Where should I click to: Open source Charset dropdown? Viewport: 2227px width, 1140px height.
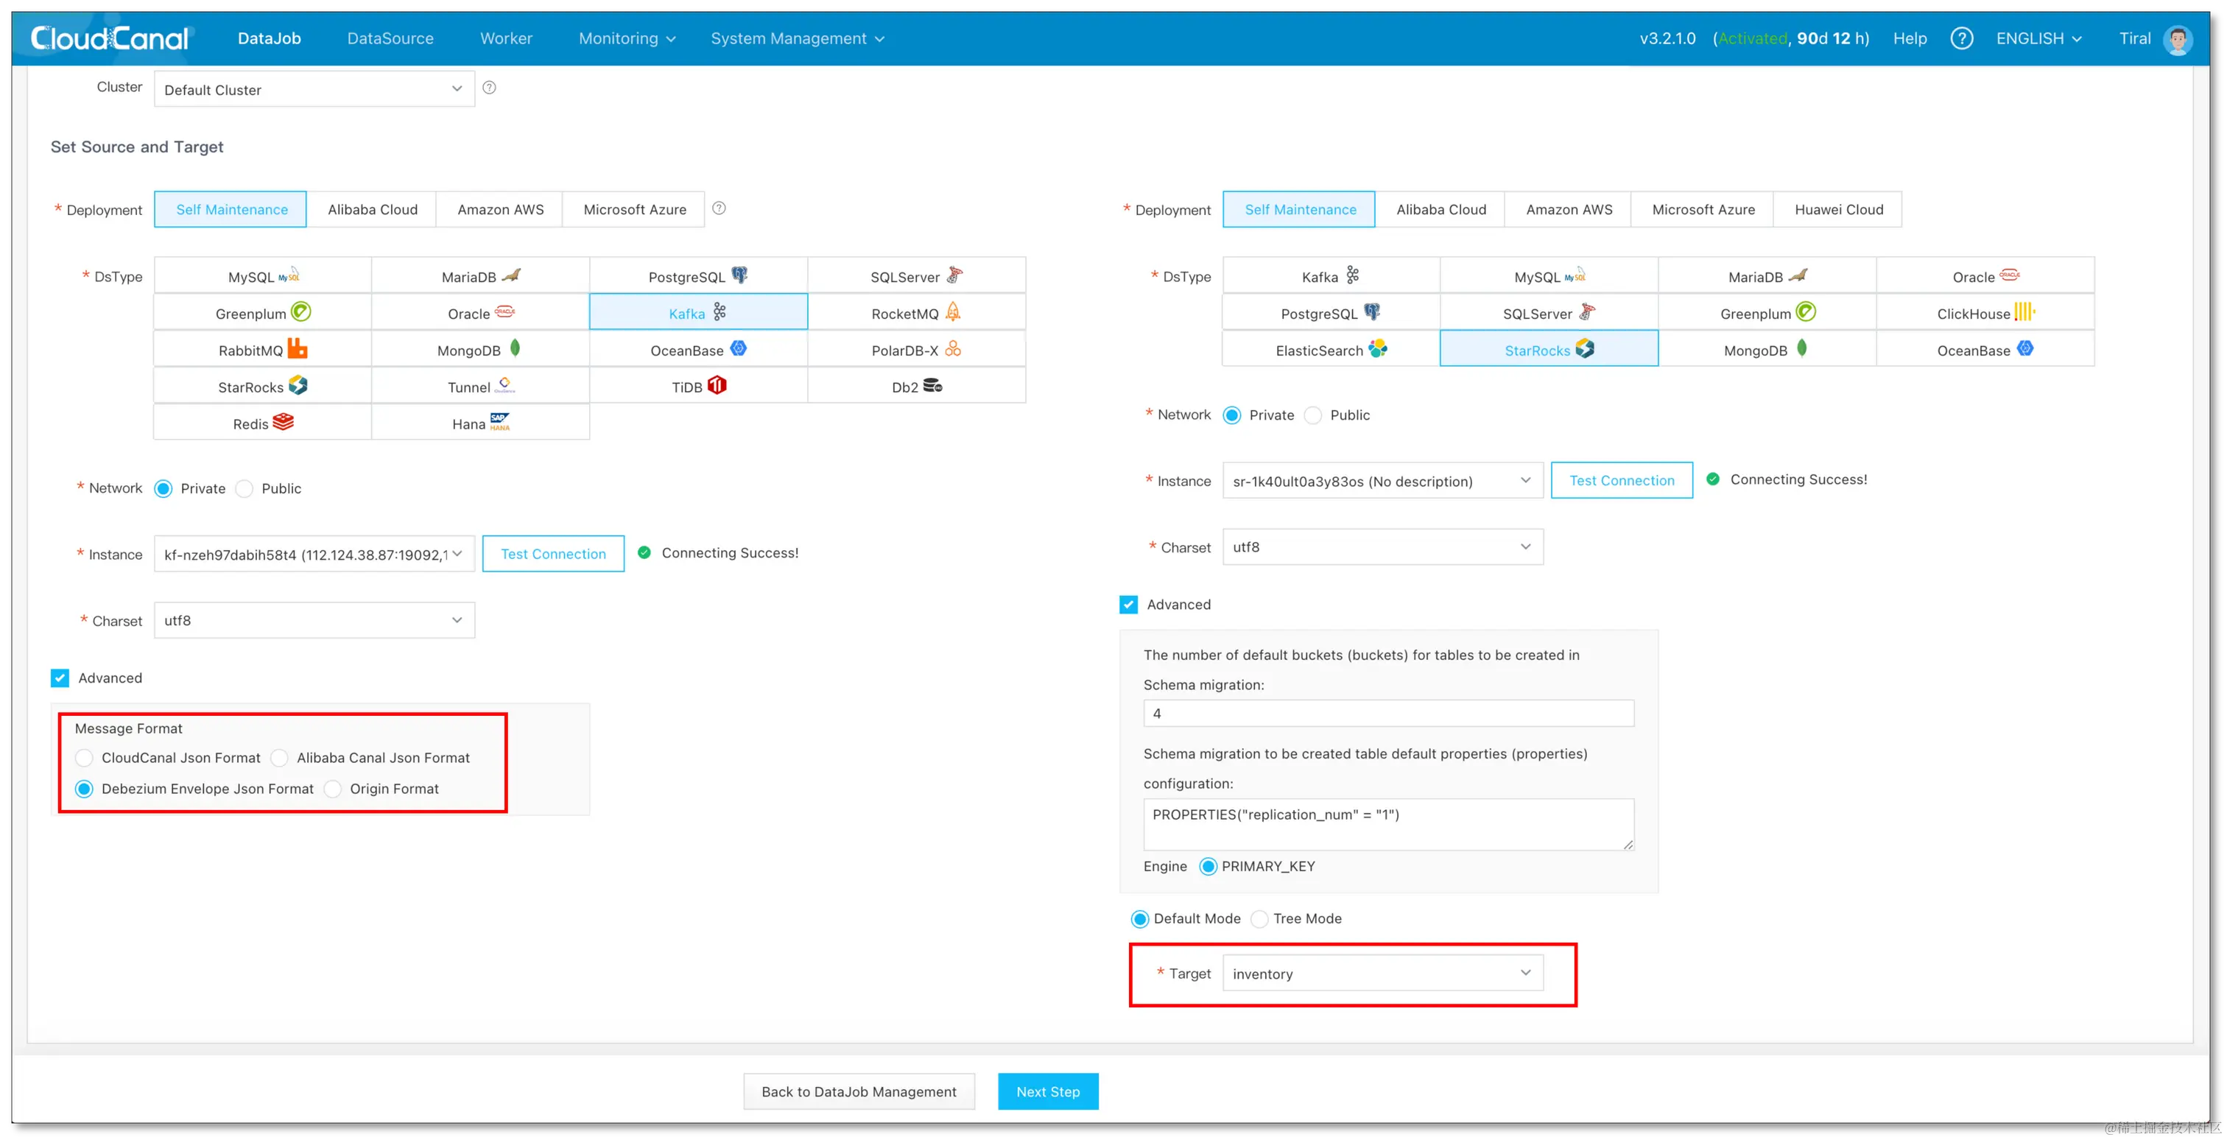click(314, 619)
